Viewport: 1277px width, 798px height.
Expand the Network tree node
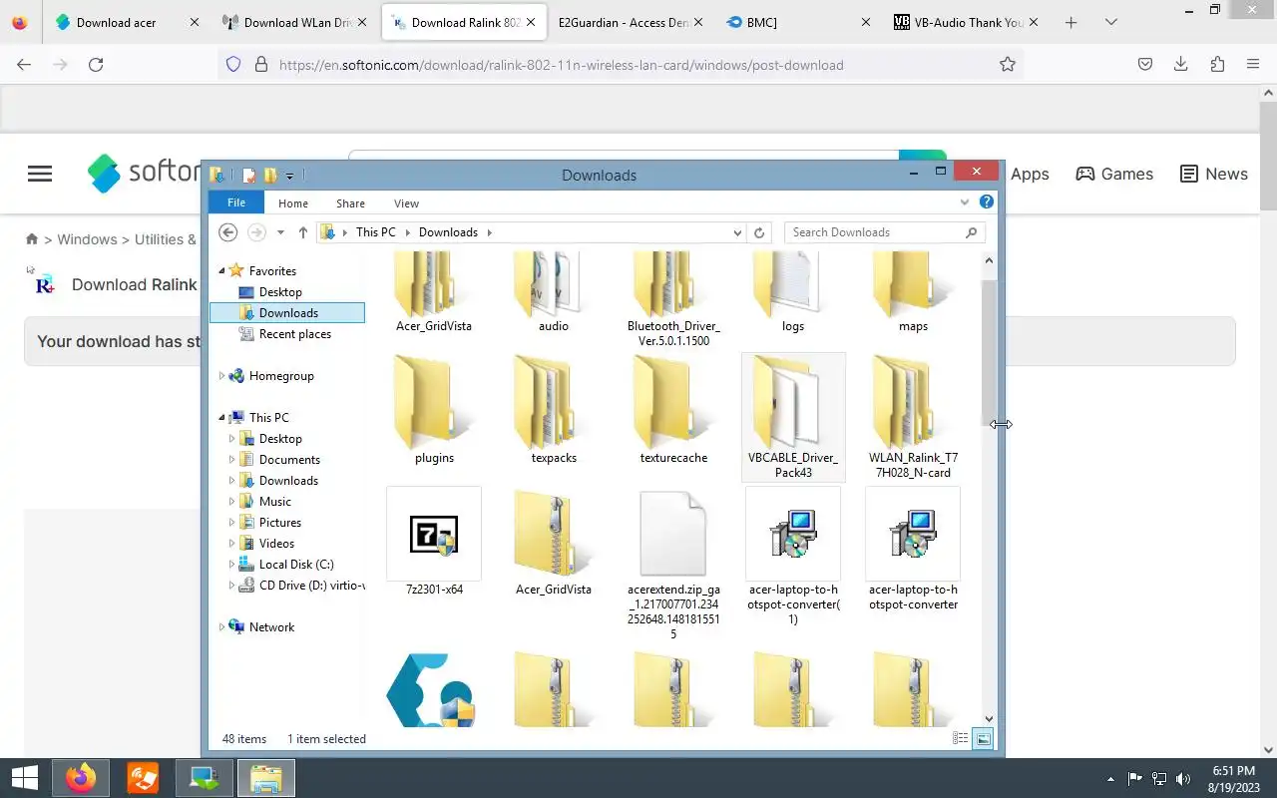(221, 627)
